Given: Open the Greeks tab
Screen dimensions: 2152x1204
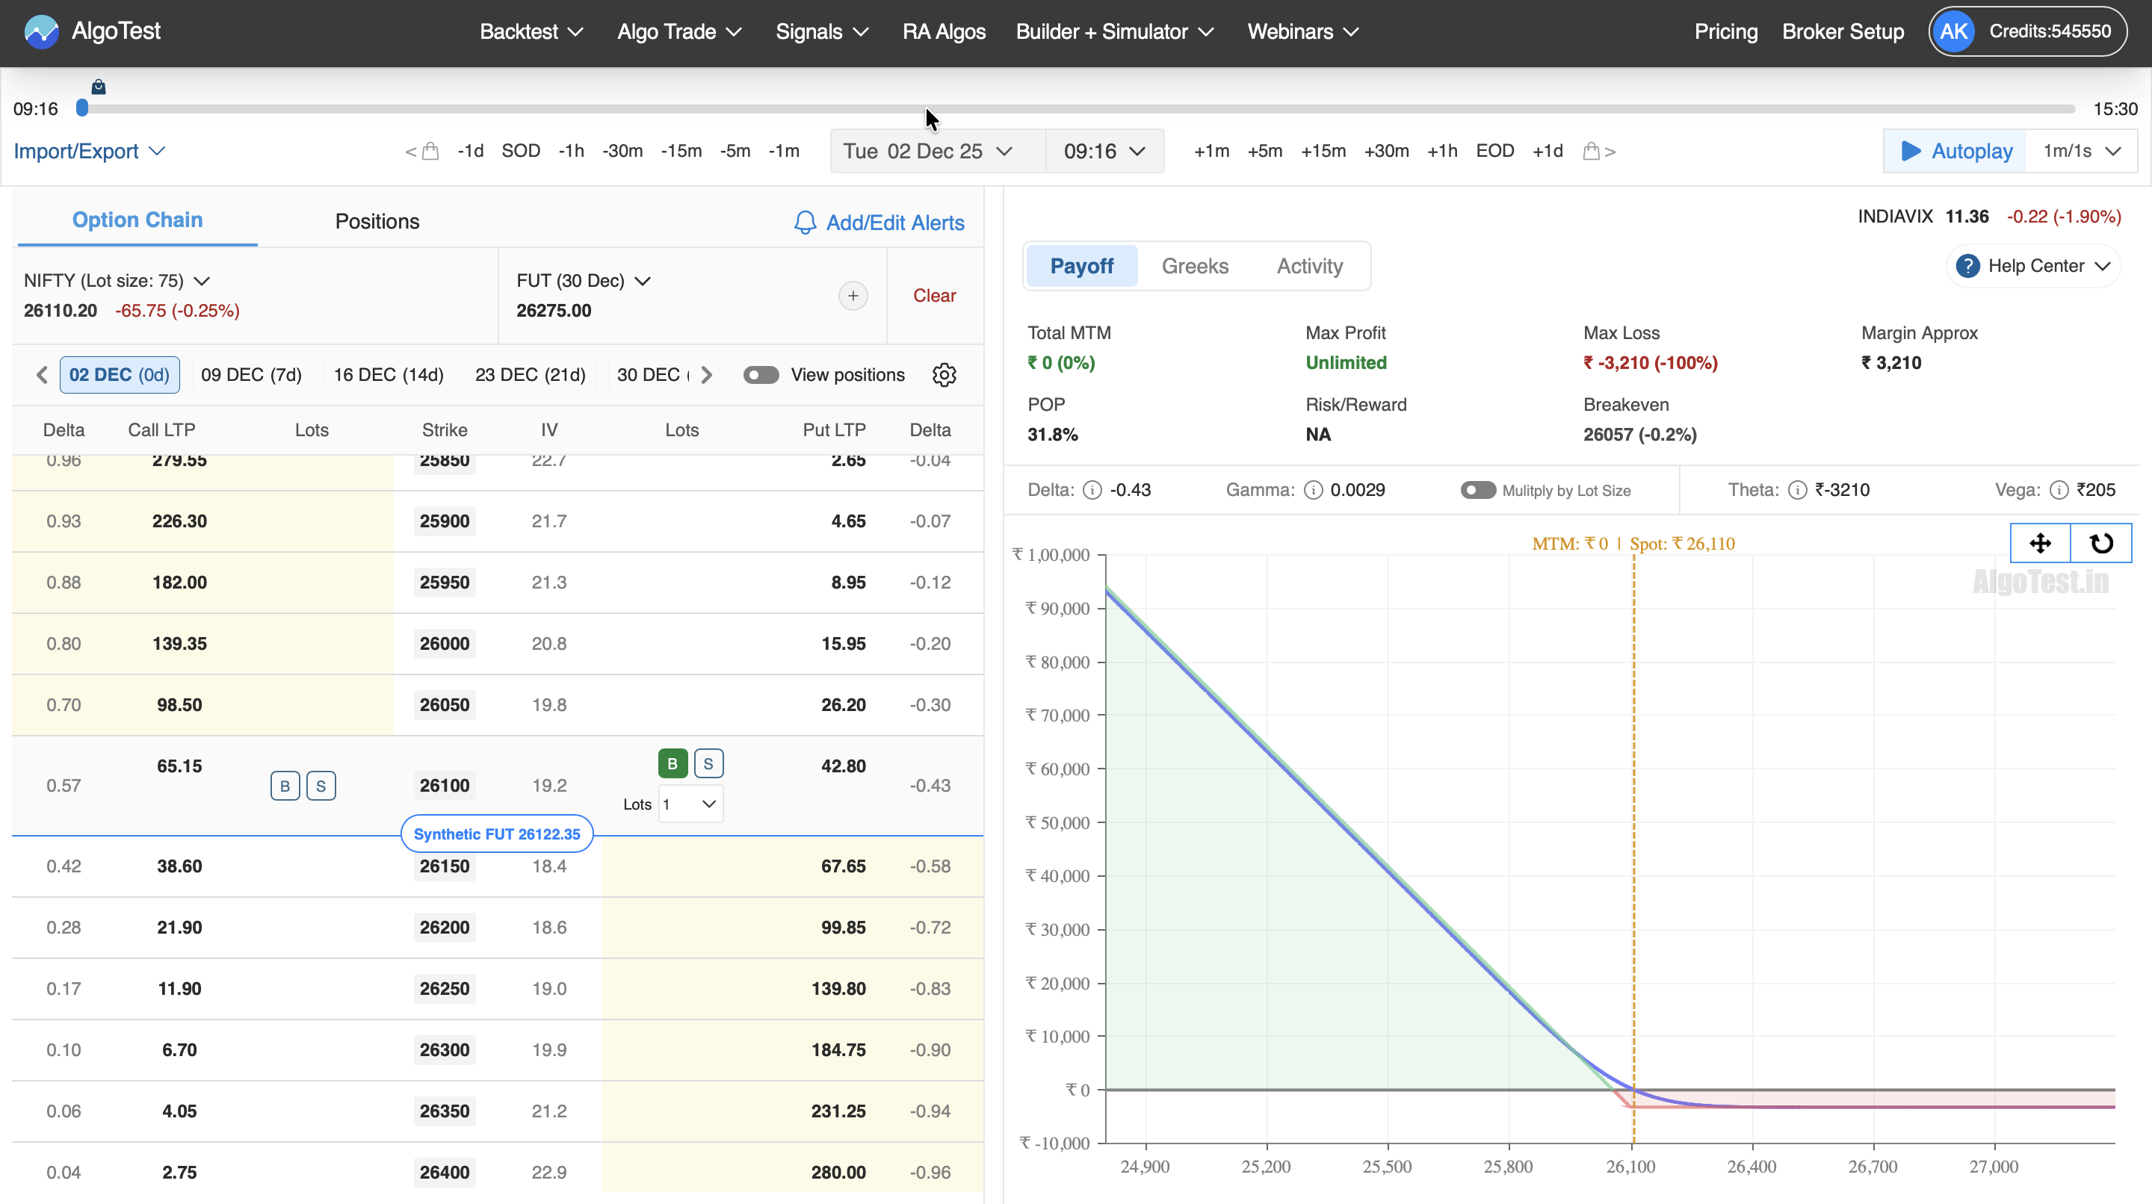Looking at the screenshot, I should tap(1195, 267).
